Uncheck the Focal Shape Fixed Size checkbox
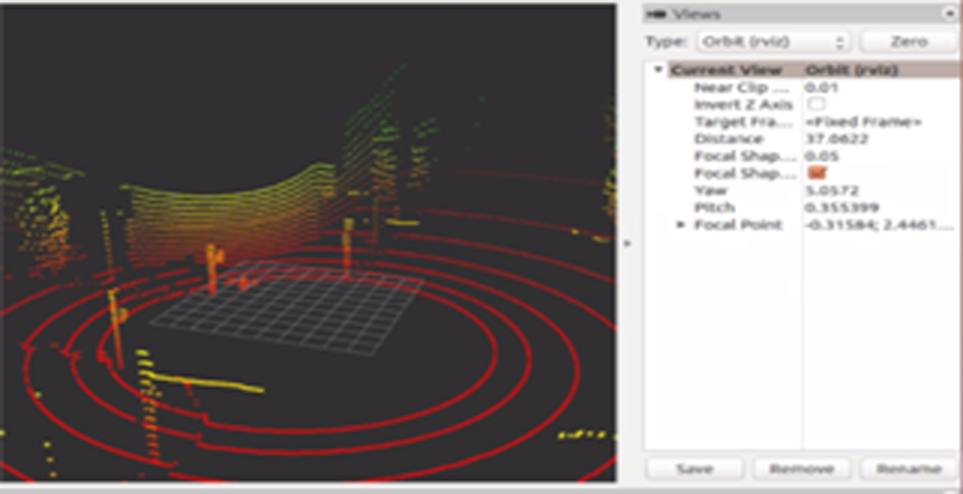Screen dimensions: 963x494 tap(815, 173)
